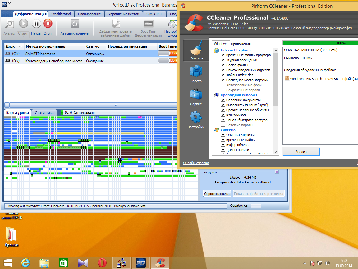Click taskbar clock showing 9:53
358x269 pixels.
(x=344, y=263)
